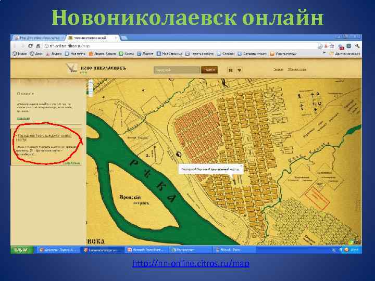Click the red rectangle outline on the map
The width and height of the screenshot is (375, 281).
[x=317, y=198]
